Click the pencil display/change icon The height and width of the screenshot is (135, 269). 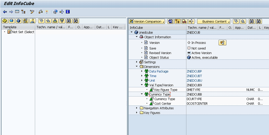32,12
